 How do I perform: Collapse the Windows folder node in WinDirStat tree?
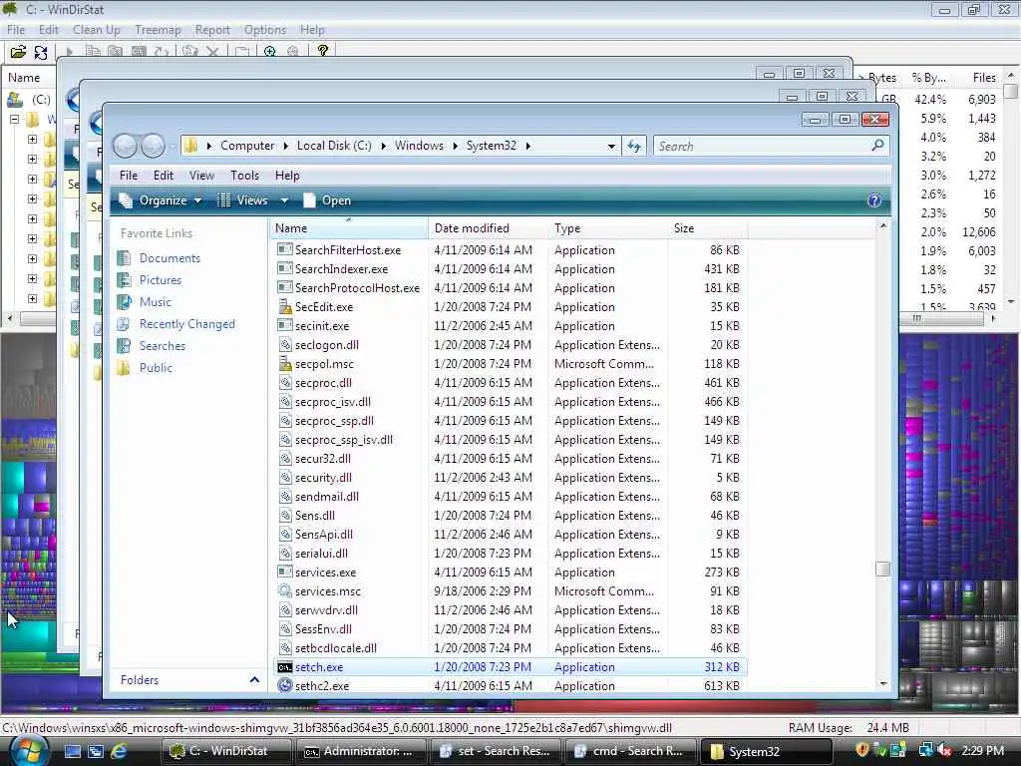click(x=14, y=120)
